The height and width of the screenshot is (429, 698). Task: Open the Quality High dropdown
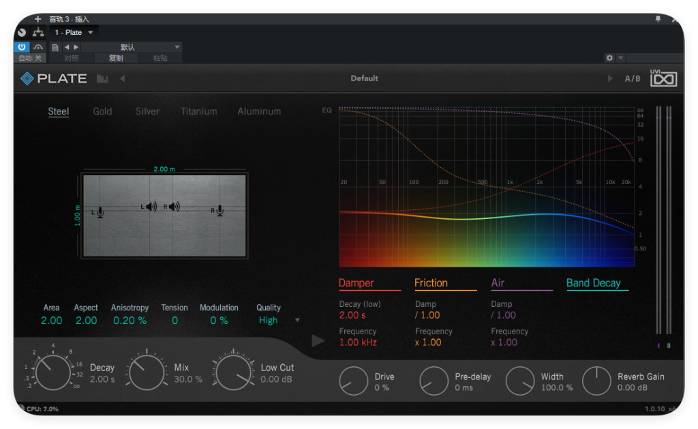pos(279,321)
